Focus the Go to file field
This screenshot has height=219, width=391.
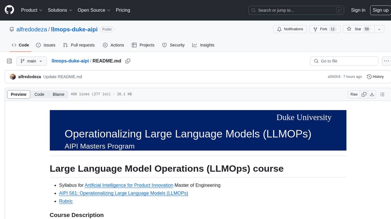(344, 61)
